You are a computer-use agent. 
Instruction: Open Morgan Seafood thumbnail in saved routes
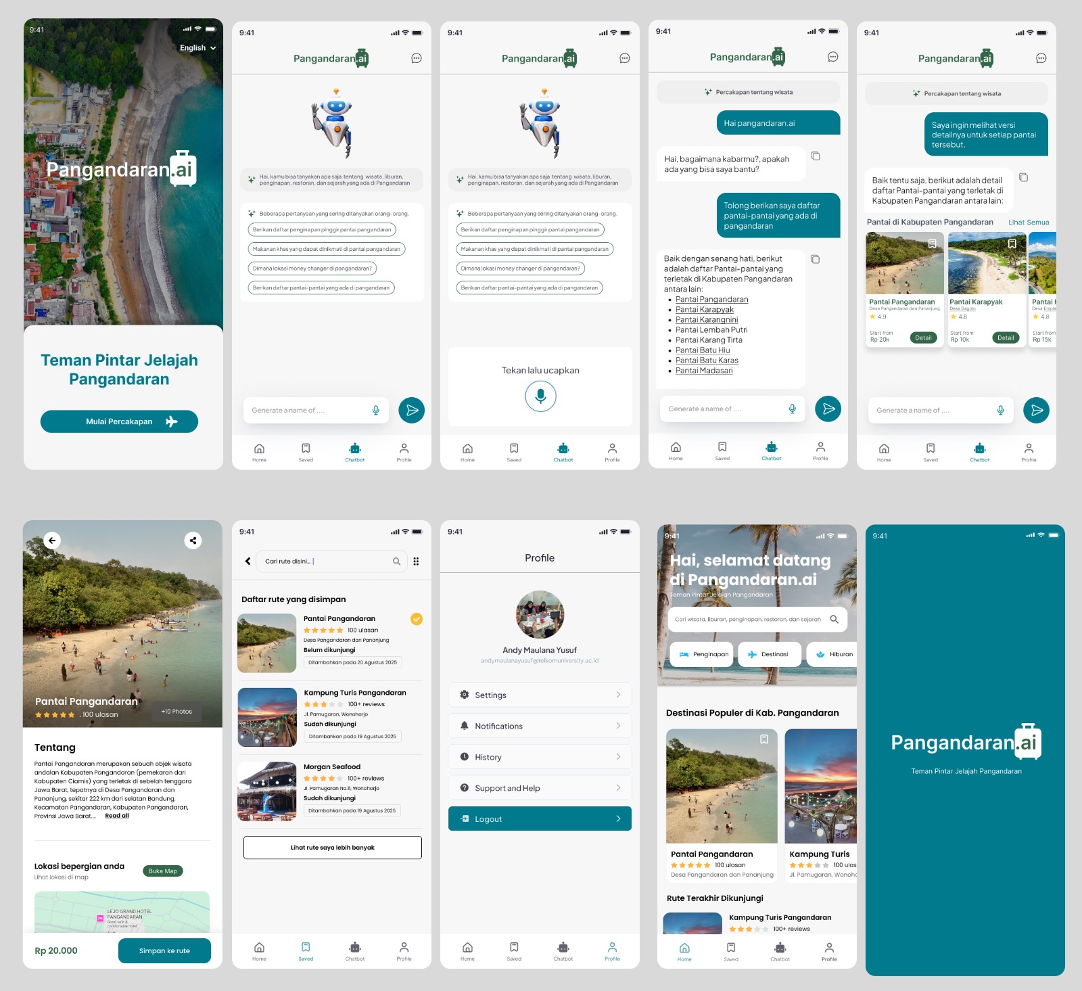click(267, 791)
